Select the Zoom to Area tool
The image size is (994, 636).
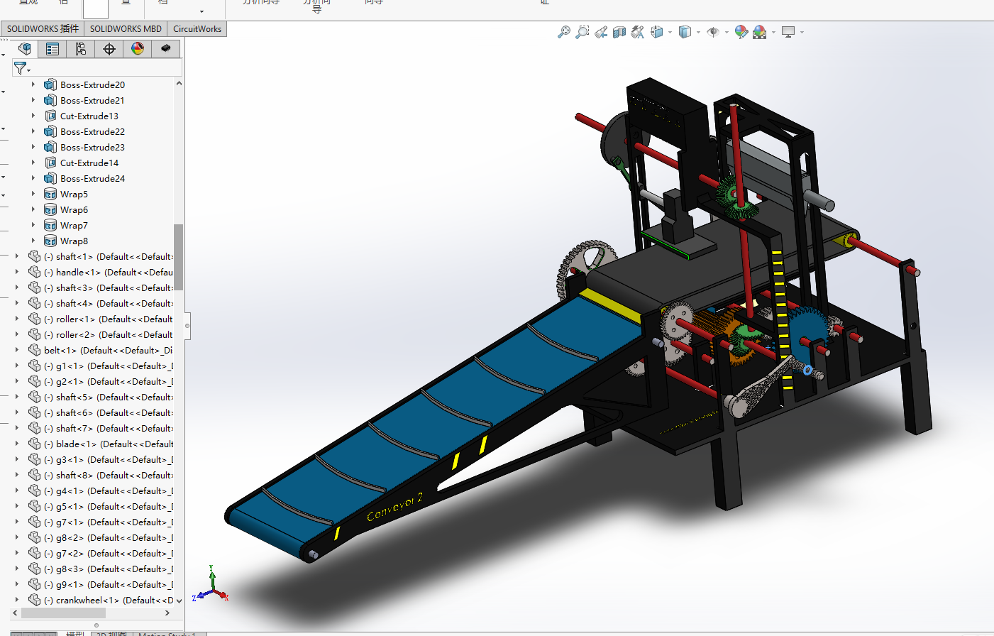[582, 32]
